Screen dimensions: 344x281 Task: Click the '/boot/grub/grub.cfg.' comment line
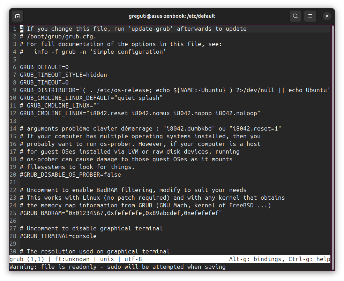[x=58, y=36]
